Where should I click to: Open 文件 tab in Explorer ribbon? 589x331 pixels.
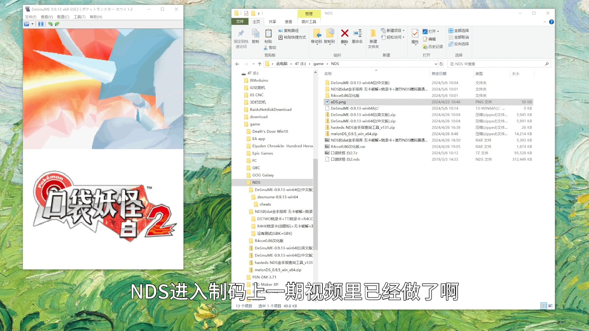point(240,21)
